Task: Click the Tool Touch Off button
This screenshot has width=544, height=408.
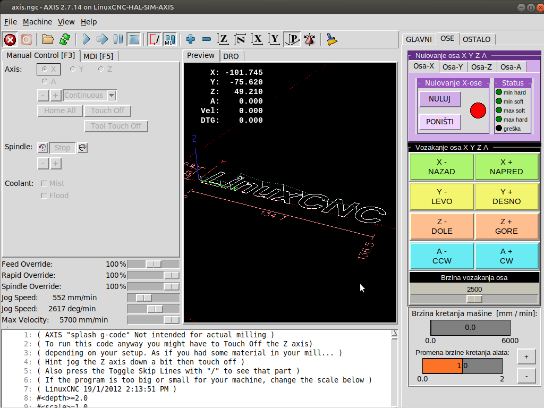Action: (x=116, y=126)
